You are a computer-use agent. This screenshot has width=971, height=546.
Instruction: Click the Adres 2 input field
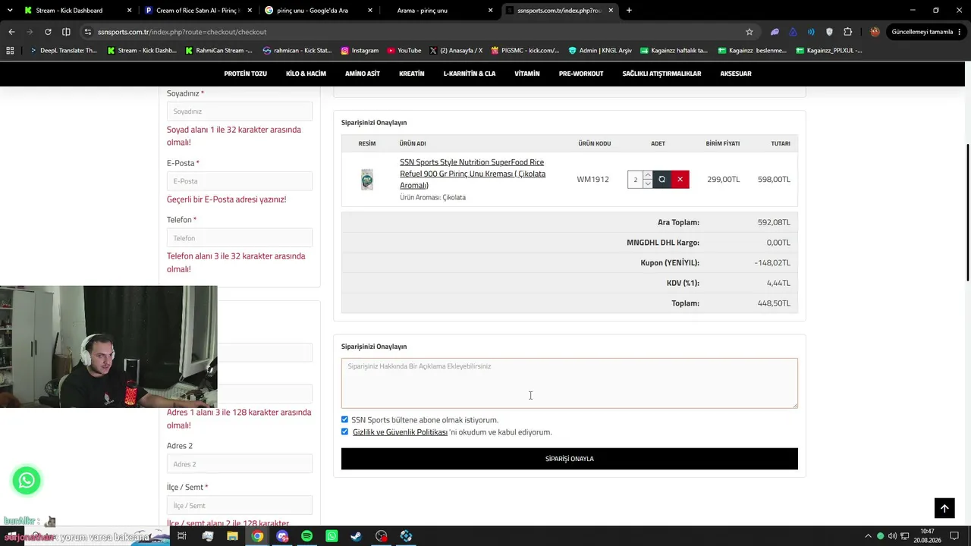coord(240,464)
